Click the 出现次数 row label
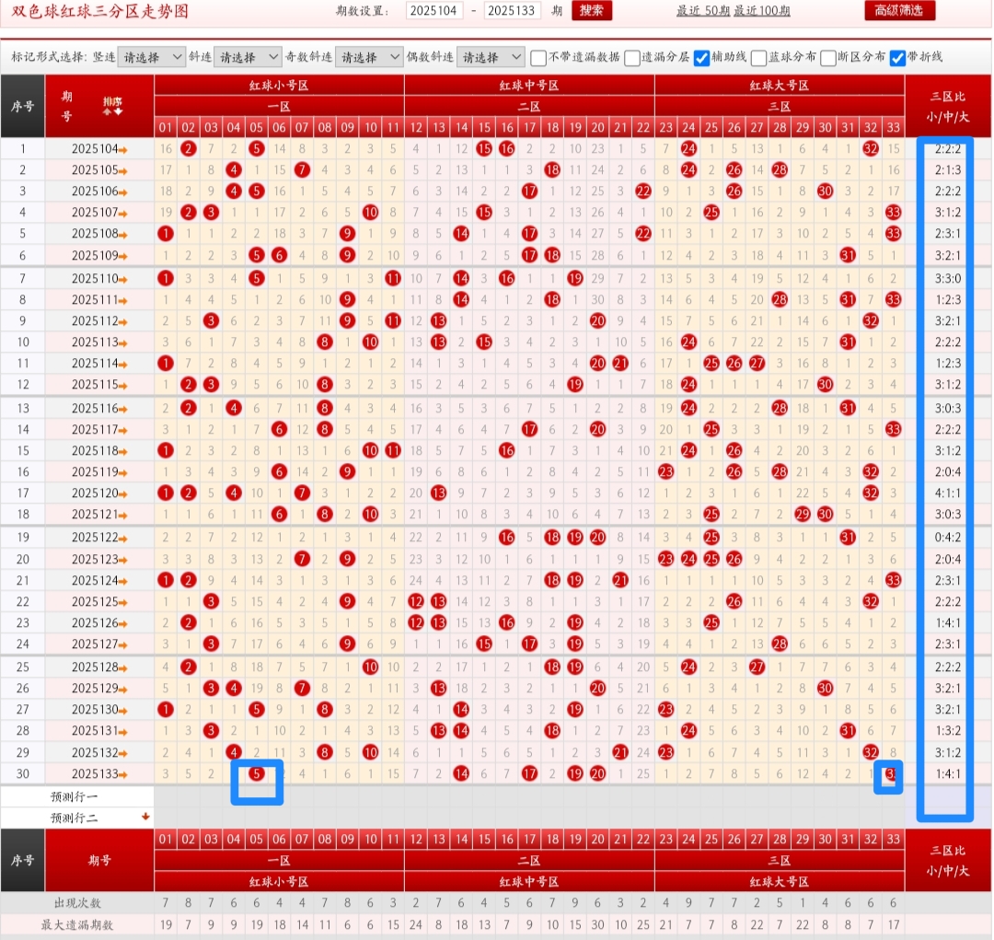Screen dimensions: 994x940 click(77, 903)
